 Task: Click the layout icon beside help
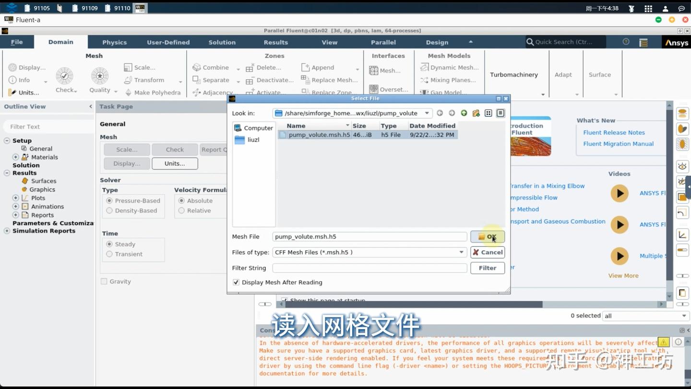(x=643, y=42)
